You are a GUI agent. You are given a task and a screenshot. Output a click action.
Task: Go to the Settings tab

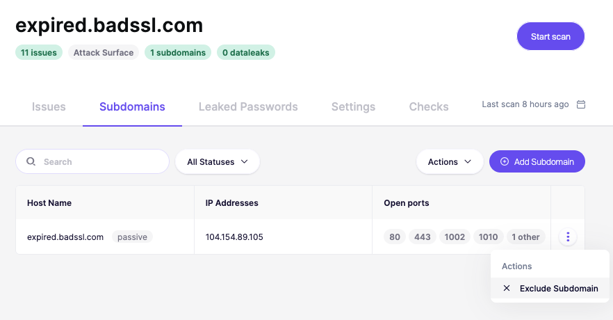coord(353,107)
